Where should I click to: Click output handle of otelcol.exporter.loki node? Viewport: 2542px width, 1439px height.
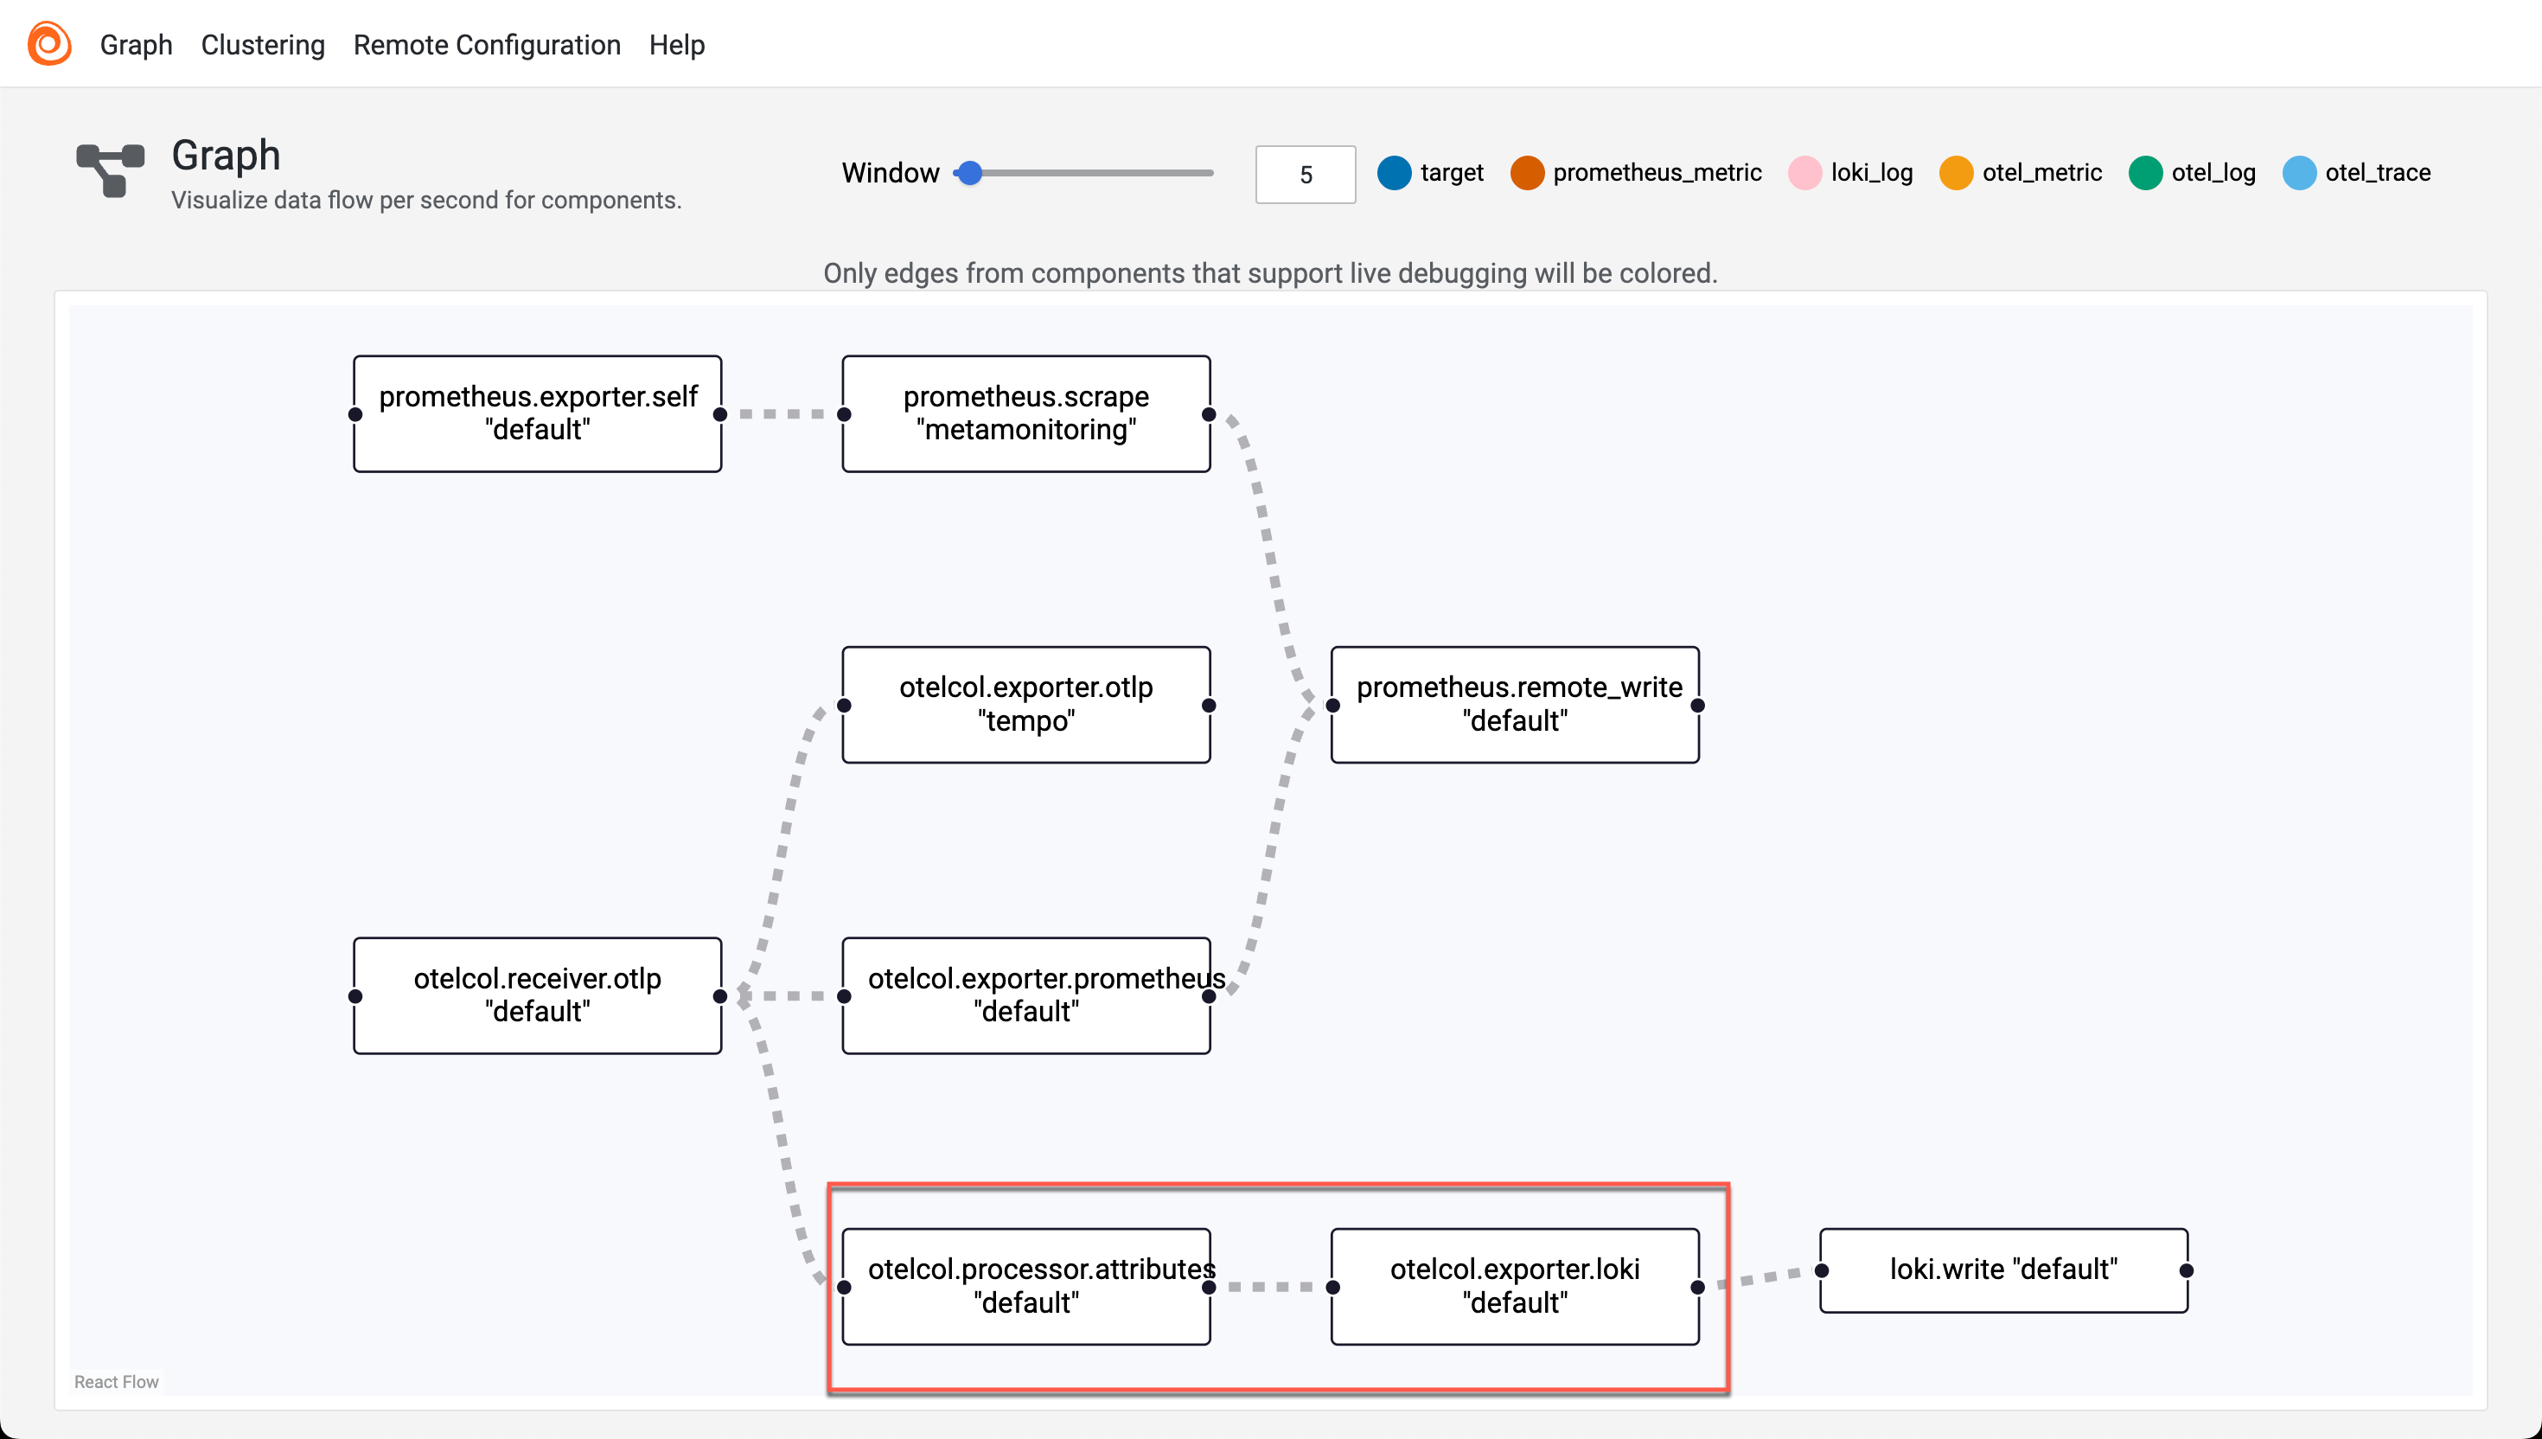(1697, 1287)
